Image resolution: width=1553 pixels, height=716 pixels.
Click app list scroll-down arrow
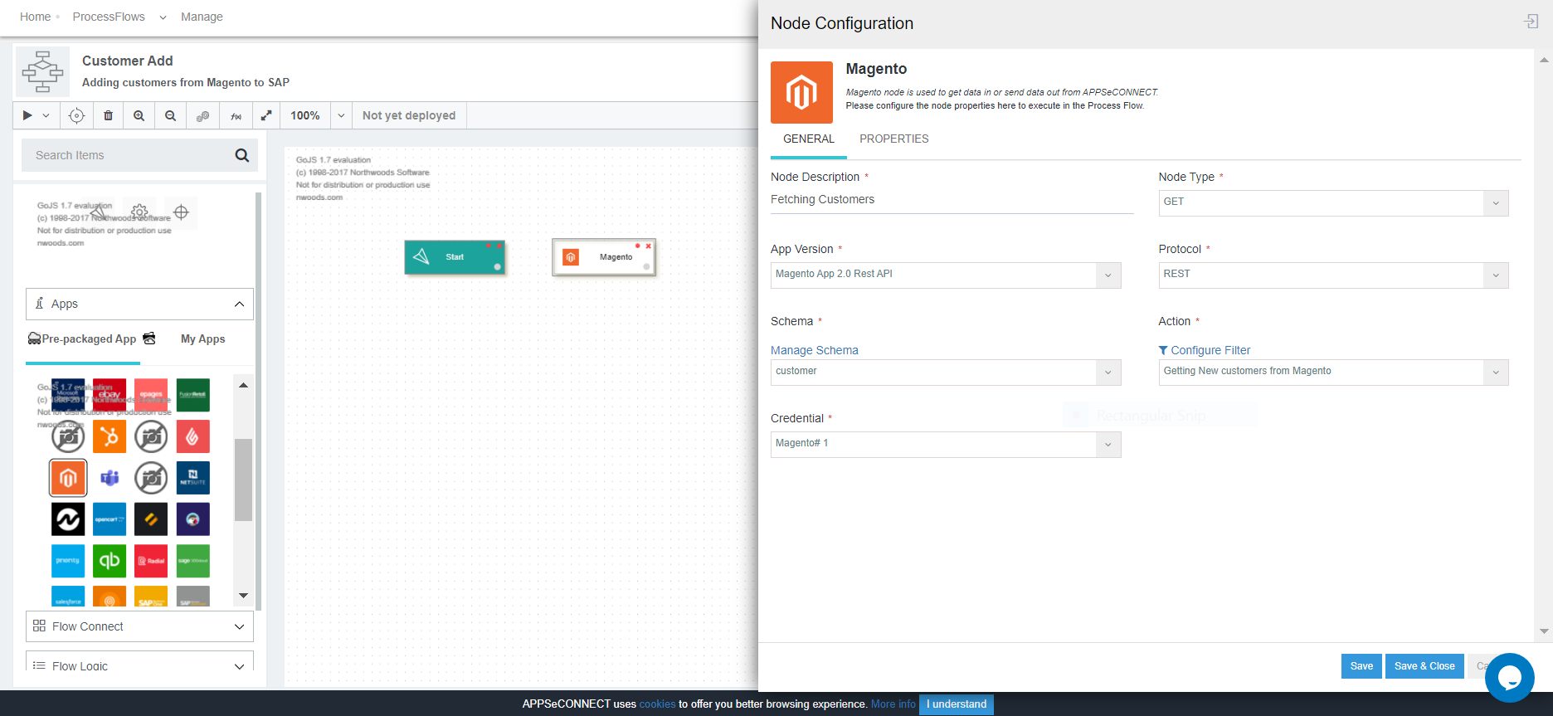[243, 595]
